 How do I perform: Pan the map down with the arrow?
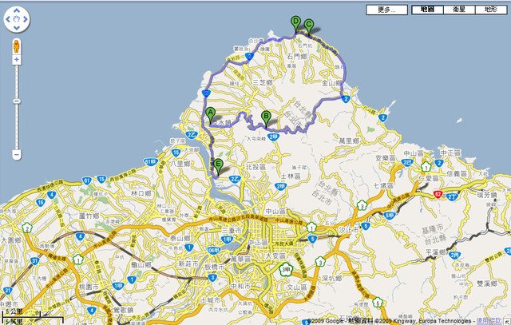[x=17, y=28]
